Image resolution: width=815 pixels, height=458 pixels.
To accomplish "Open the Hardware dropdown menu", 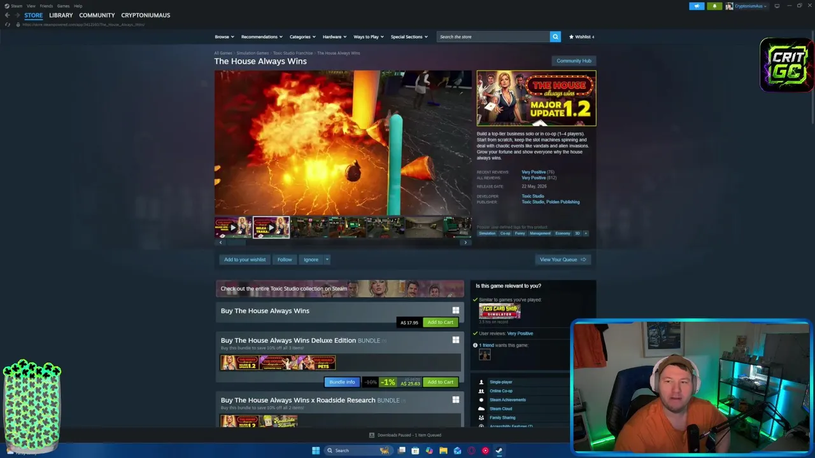I will click(334, 37).
